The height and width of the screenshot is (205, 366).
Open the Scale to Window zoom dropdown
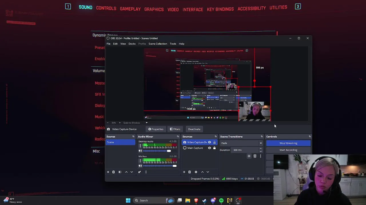(136, 123)
